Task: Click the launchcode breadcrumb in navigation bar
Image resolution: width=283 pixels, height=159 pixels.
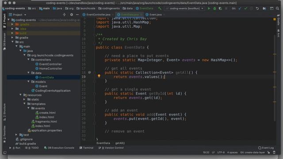Action: click(x=86, y=8)
